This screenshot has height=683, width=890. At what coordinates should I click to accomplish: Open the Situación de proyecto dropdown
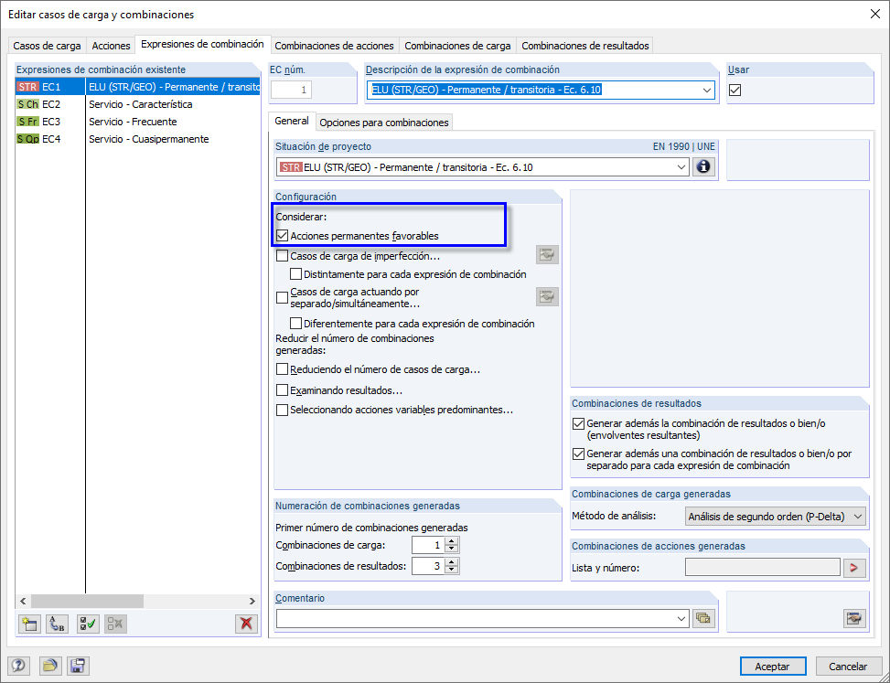point(681,166)
